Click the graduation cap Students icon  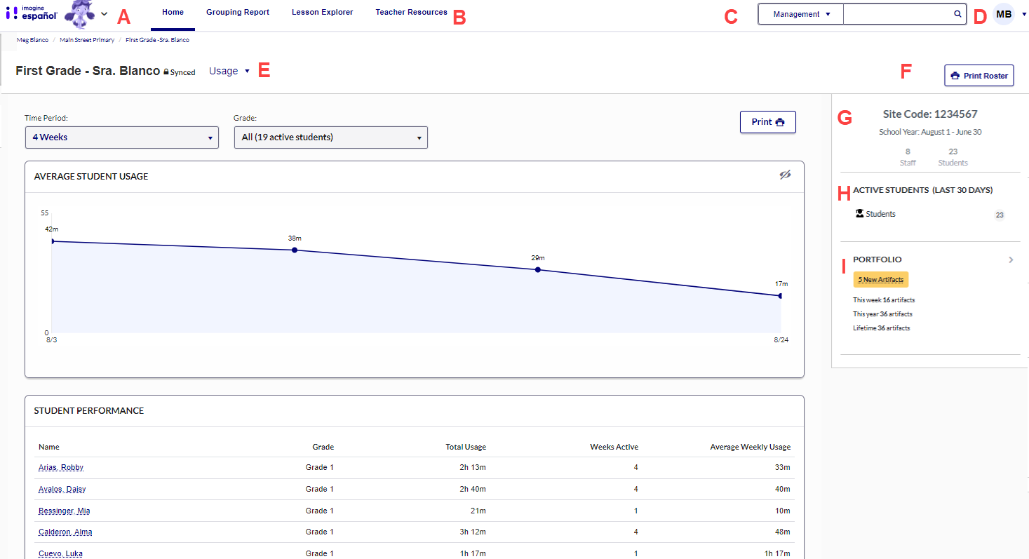click(859, 214)
